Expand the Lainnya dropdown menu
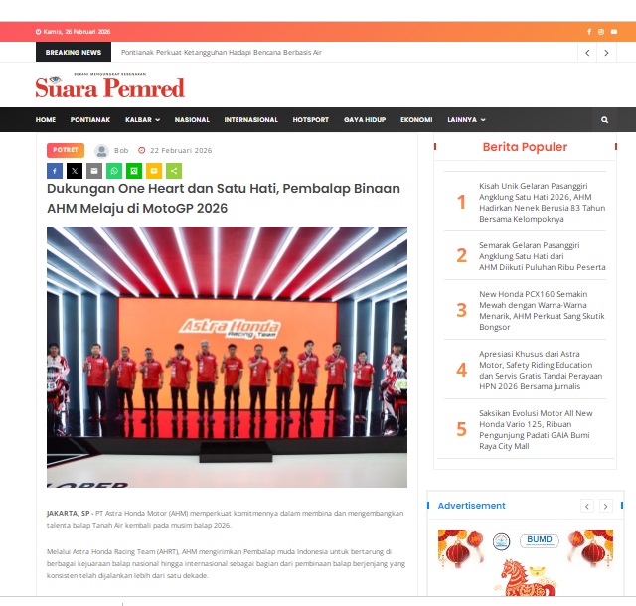 466,120
